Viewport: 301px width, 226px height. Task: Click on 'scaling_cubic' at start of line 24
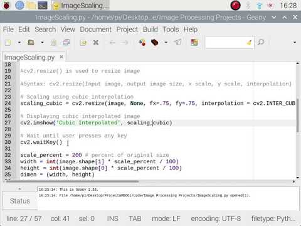pyautogui.click(x=41, y=103)
